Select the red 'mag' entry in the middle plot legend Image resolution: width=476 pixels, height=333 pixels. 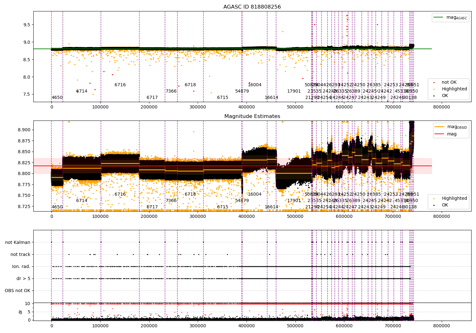(446, 134)
